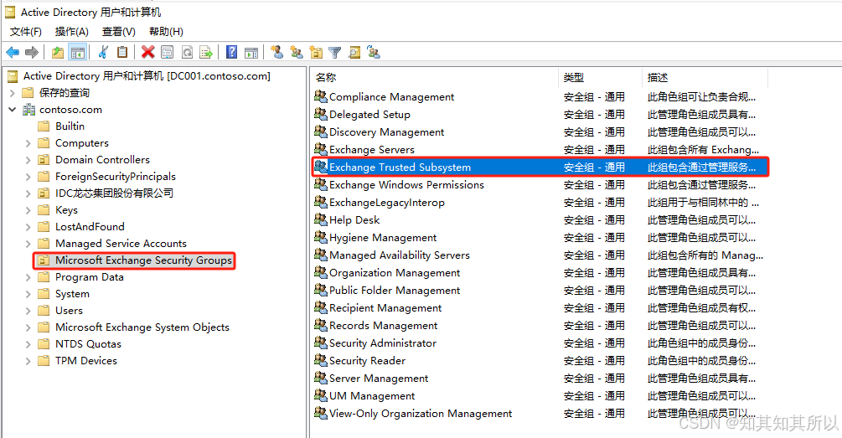The width and height of the screenshot is (842, 438).
Task: Click the Export List icon
Action: pyautogui.click(x=206, y=52)
